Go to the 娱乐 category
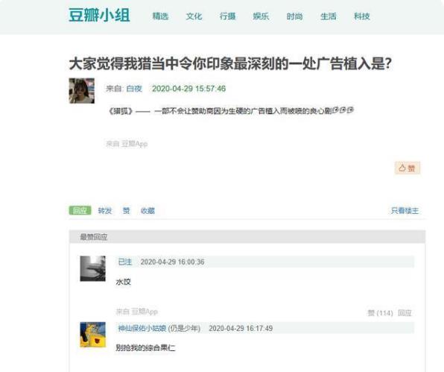Viewport: 444px width, 372px height. 261,16
